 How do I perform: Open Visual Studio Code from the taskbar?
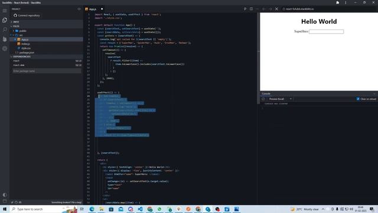(140, 209)
